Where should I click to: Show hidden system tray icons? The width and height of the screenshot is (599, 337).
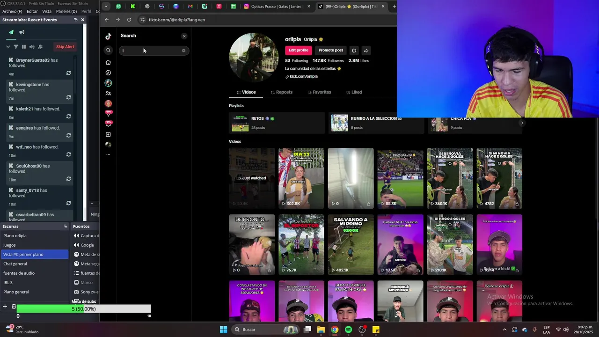[504, 330]
